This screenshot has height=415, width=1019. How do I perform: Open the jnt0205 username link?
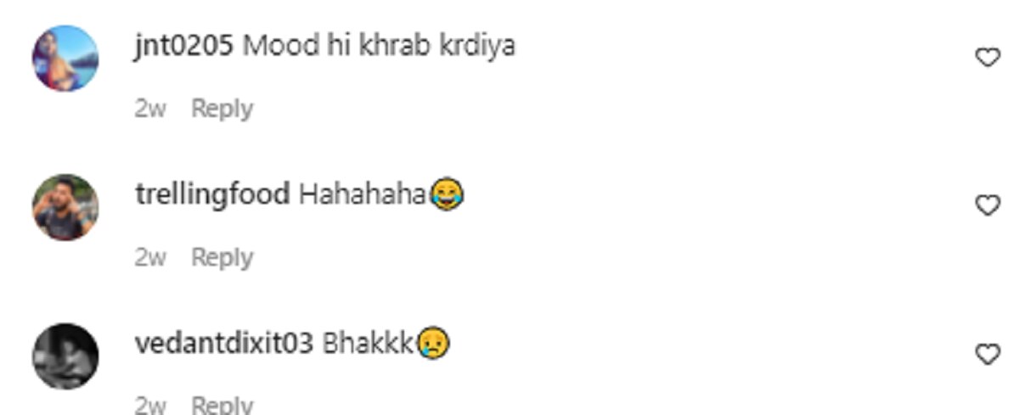(184, 46)
